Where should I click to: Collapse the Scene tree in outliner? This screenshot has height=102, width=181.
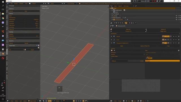(110, 8)
